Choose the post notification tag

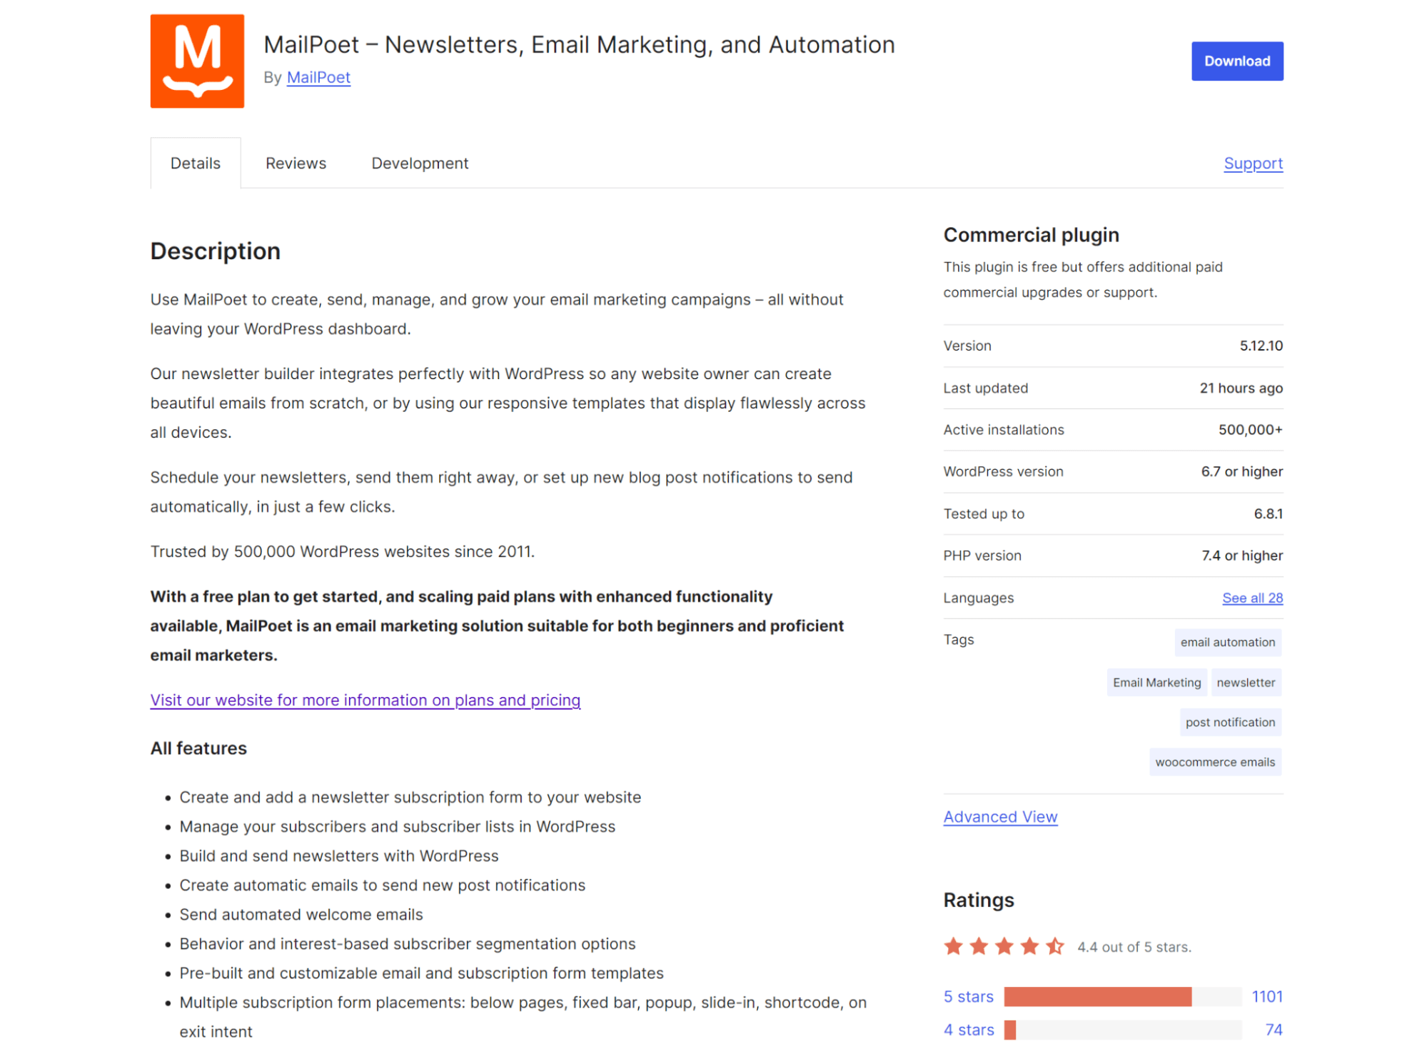tap(1230, 722)
